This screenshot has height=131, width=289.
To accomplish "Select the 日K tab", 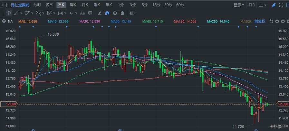I will [61, 5].
